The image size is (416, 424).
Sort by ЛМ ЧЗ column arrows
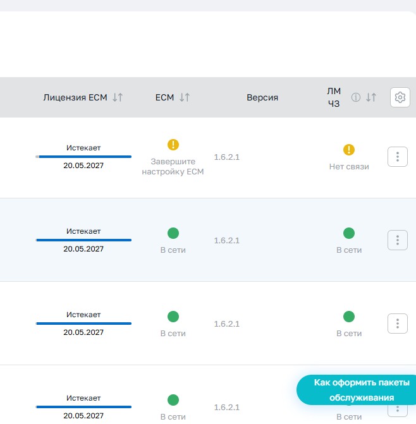371,97
